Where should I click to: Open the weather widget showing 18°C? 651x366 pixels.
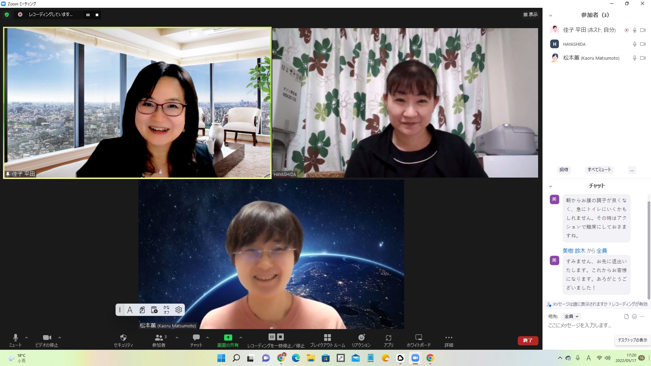click(x=17, y=358)
